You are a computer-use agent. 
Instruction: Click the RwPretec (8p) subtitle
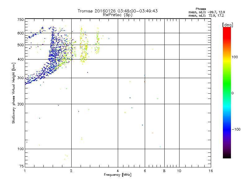tap(117, 15)
